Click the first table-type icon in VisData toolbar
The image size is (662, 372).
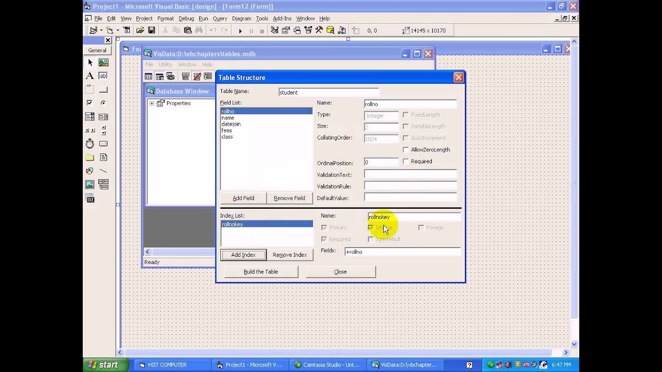click(148, 76)
